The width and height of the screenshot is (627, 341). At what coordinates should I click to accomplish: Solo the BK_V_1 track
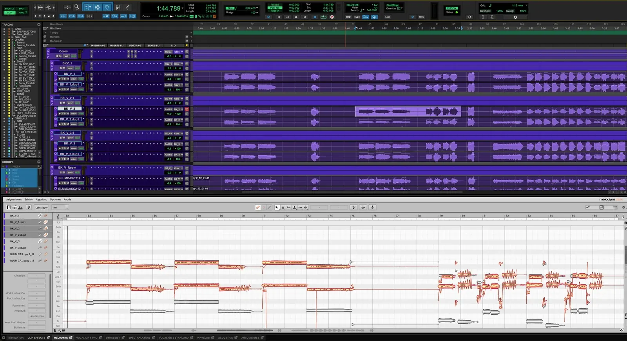tap(64, 79)
